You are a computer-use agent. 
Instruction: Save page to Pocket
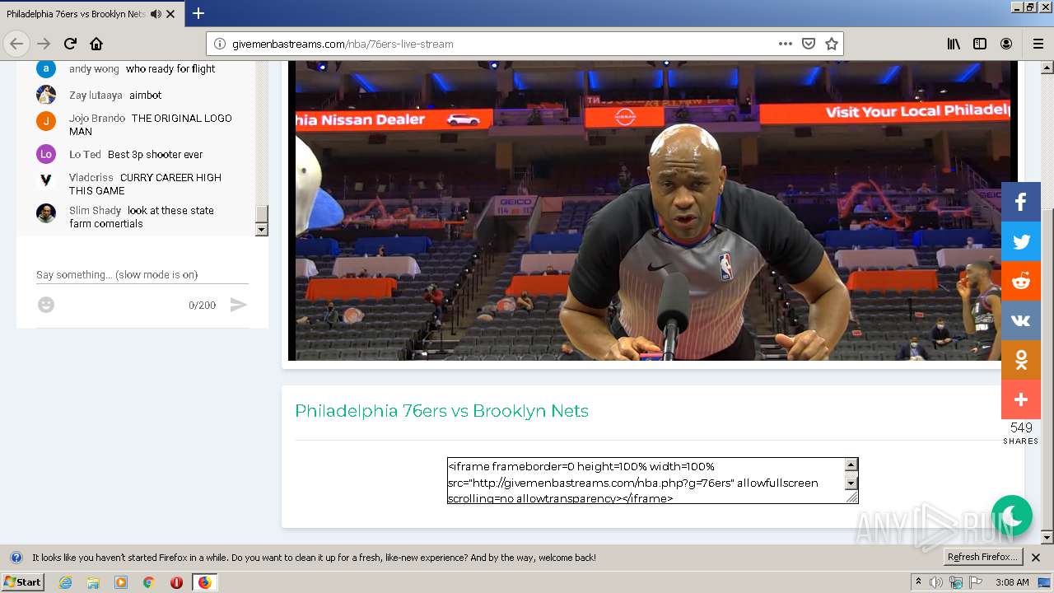pyautogui.click(x=809, y=44)
